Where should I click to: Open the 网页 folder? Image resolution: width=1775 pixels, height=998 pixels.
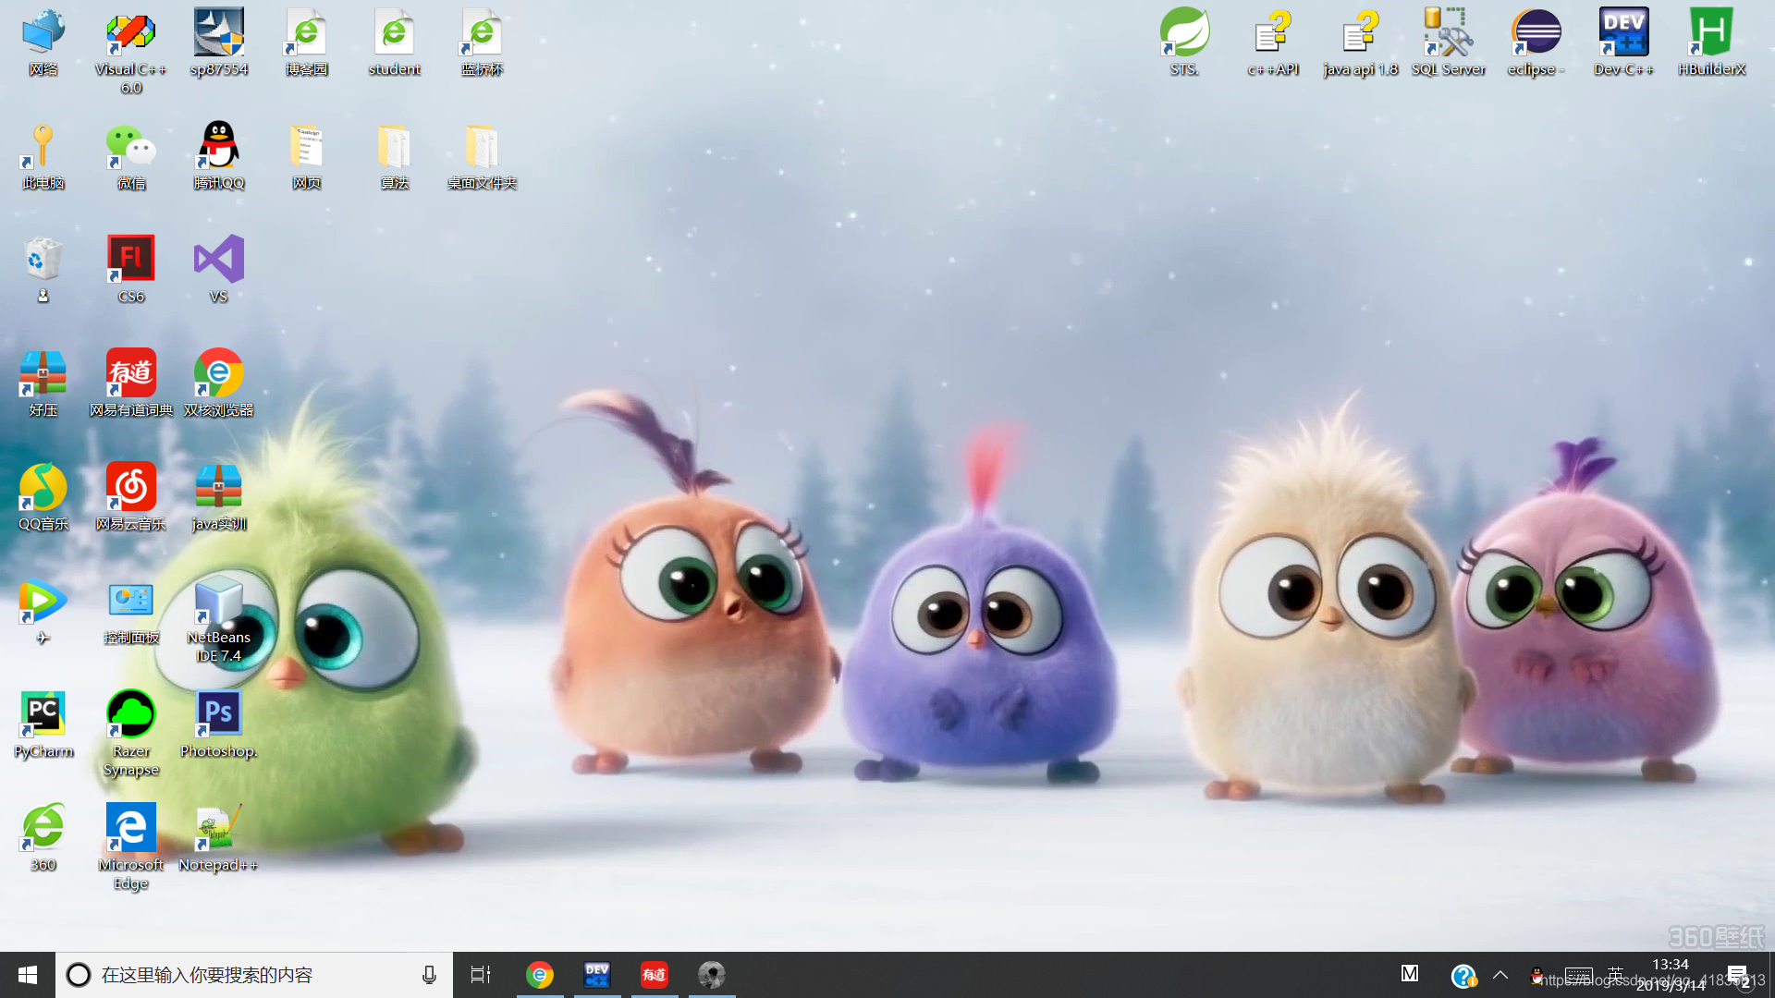point(307,157)
